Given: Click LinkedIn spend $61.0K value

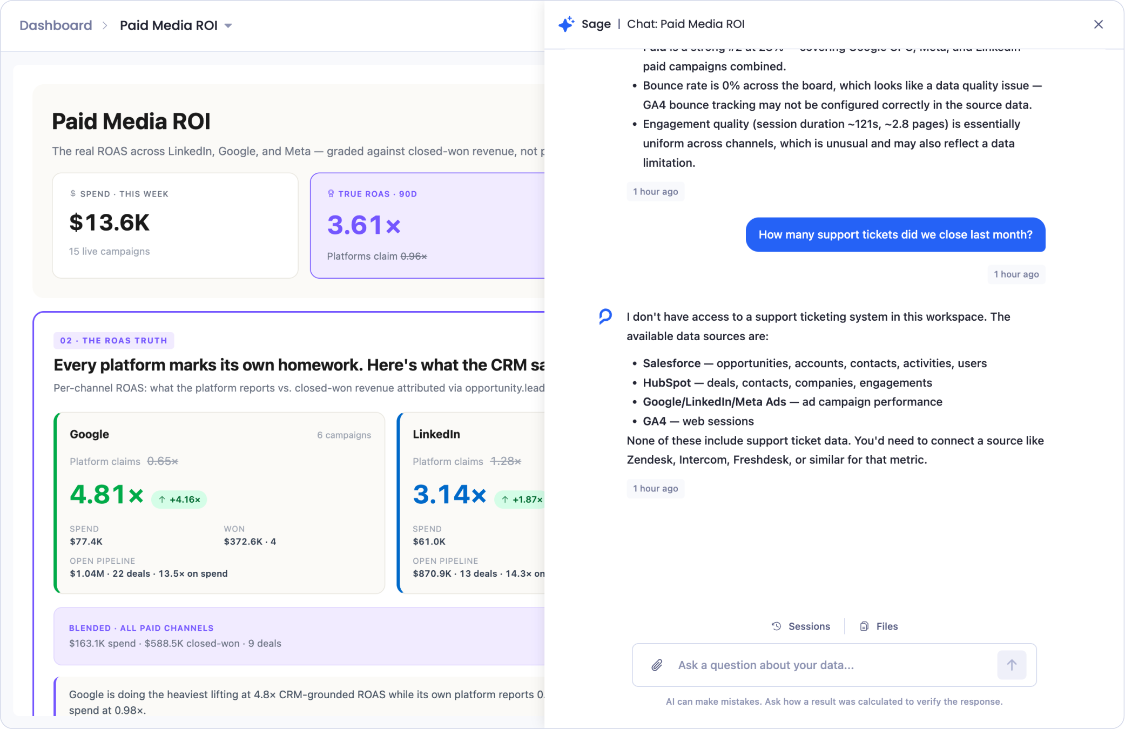Looking at the screenshot, I should coord(429,542).
